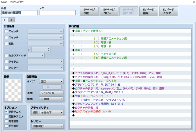Click the 名前 input field
This screenshot has width=196, height=132.
pos(19,13)
